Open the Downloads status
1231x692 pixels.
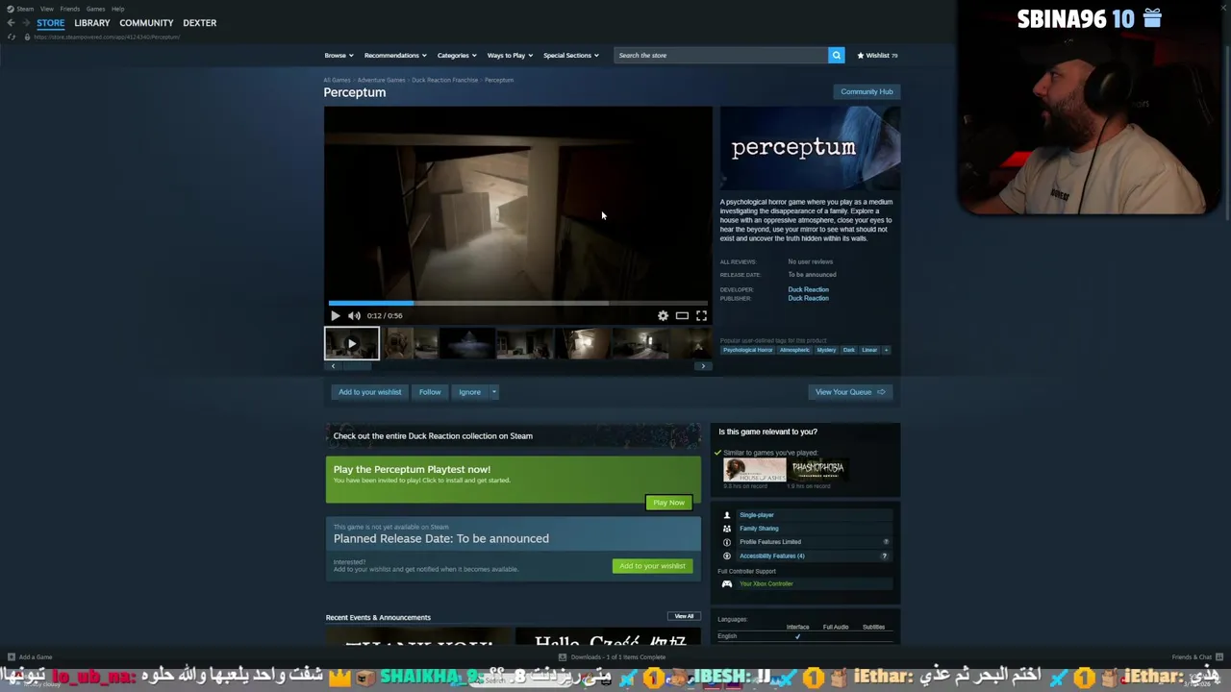612,657
